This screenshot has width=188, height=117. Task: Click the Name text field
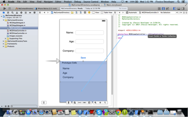coord(90,32)
